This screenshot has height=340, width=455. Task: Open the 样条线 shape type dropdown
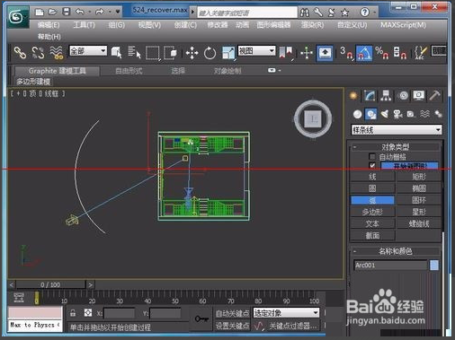tap(397, 130)
